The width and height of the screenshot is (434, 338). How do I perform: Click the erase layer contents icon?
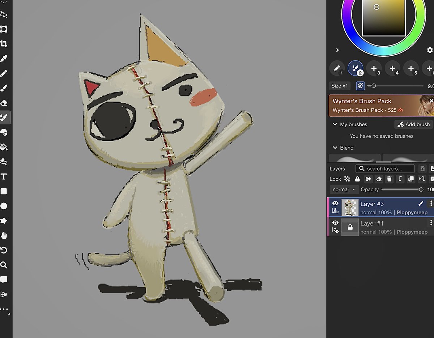(x=379, y=179)
